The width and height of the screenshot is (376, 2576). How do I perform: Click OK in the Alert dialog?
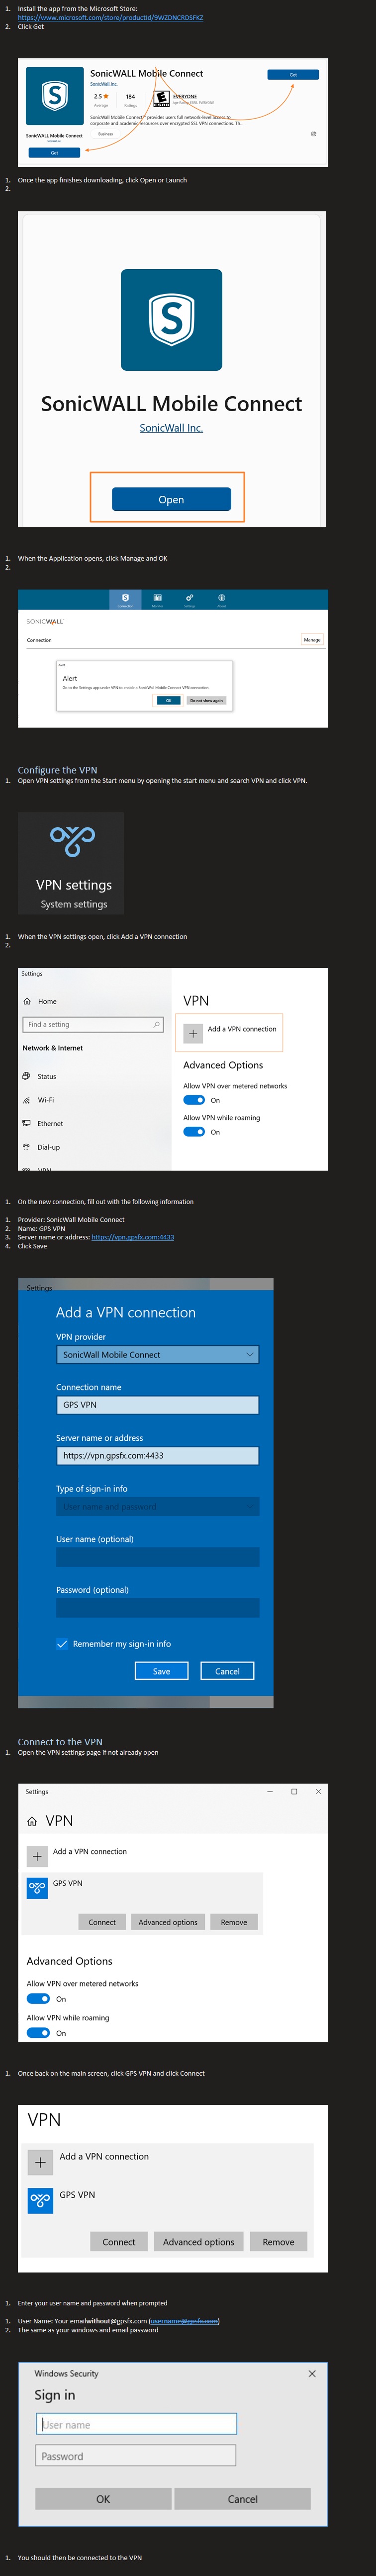(x=169, y=700)
